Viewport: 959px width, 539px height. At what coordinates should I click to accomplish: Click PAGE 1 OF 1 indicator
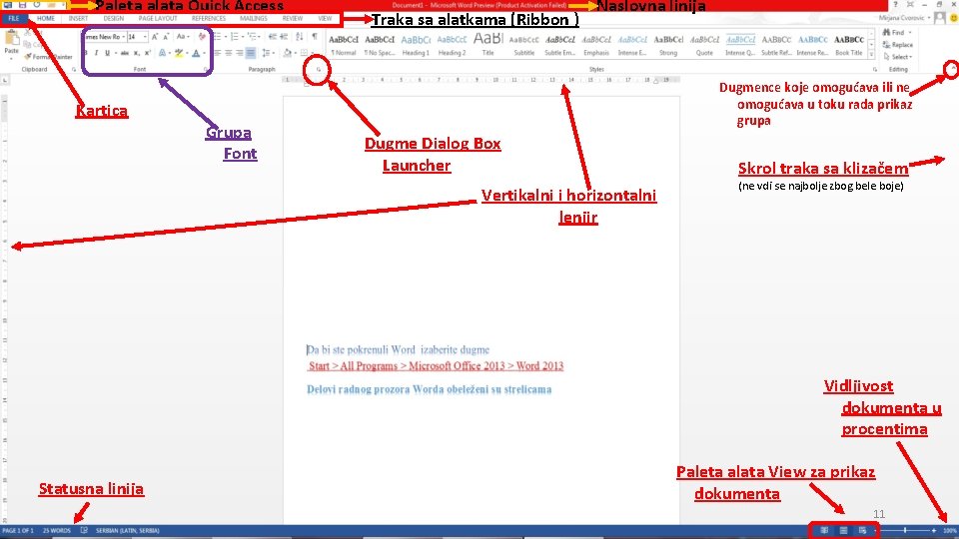point(18,530)
